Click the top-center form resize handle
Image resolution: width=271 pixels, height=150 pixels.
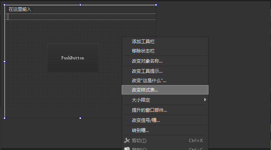(80, 5)
